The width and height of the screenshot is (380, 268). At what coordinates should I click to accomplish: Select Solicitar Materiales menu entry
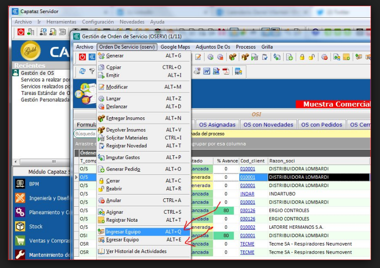coord(144,138)
